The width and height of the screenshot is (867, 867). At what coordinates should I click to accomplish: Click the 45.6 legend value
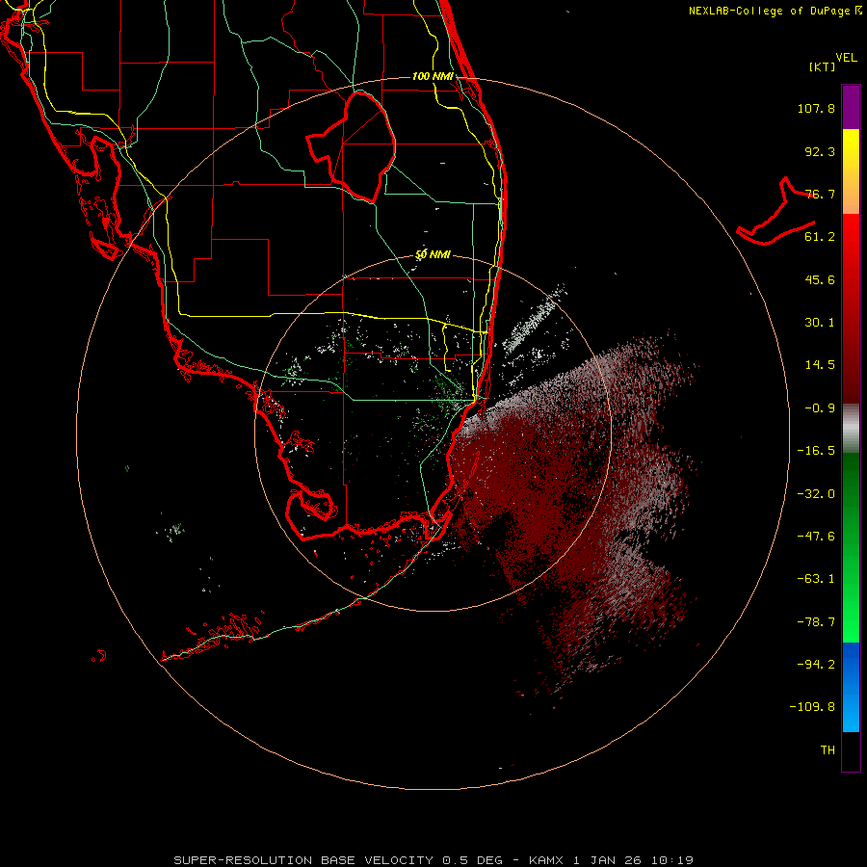pyautogui.click(x=820, y=279)
